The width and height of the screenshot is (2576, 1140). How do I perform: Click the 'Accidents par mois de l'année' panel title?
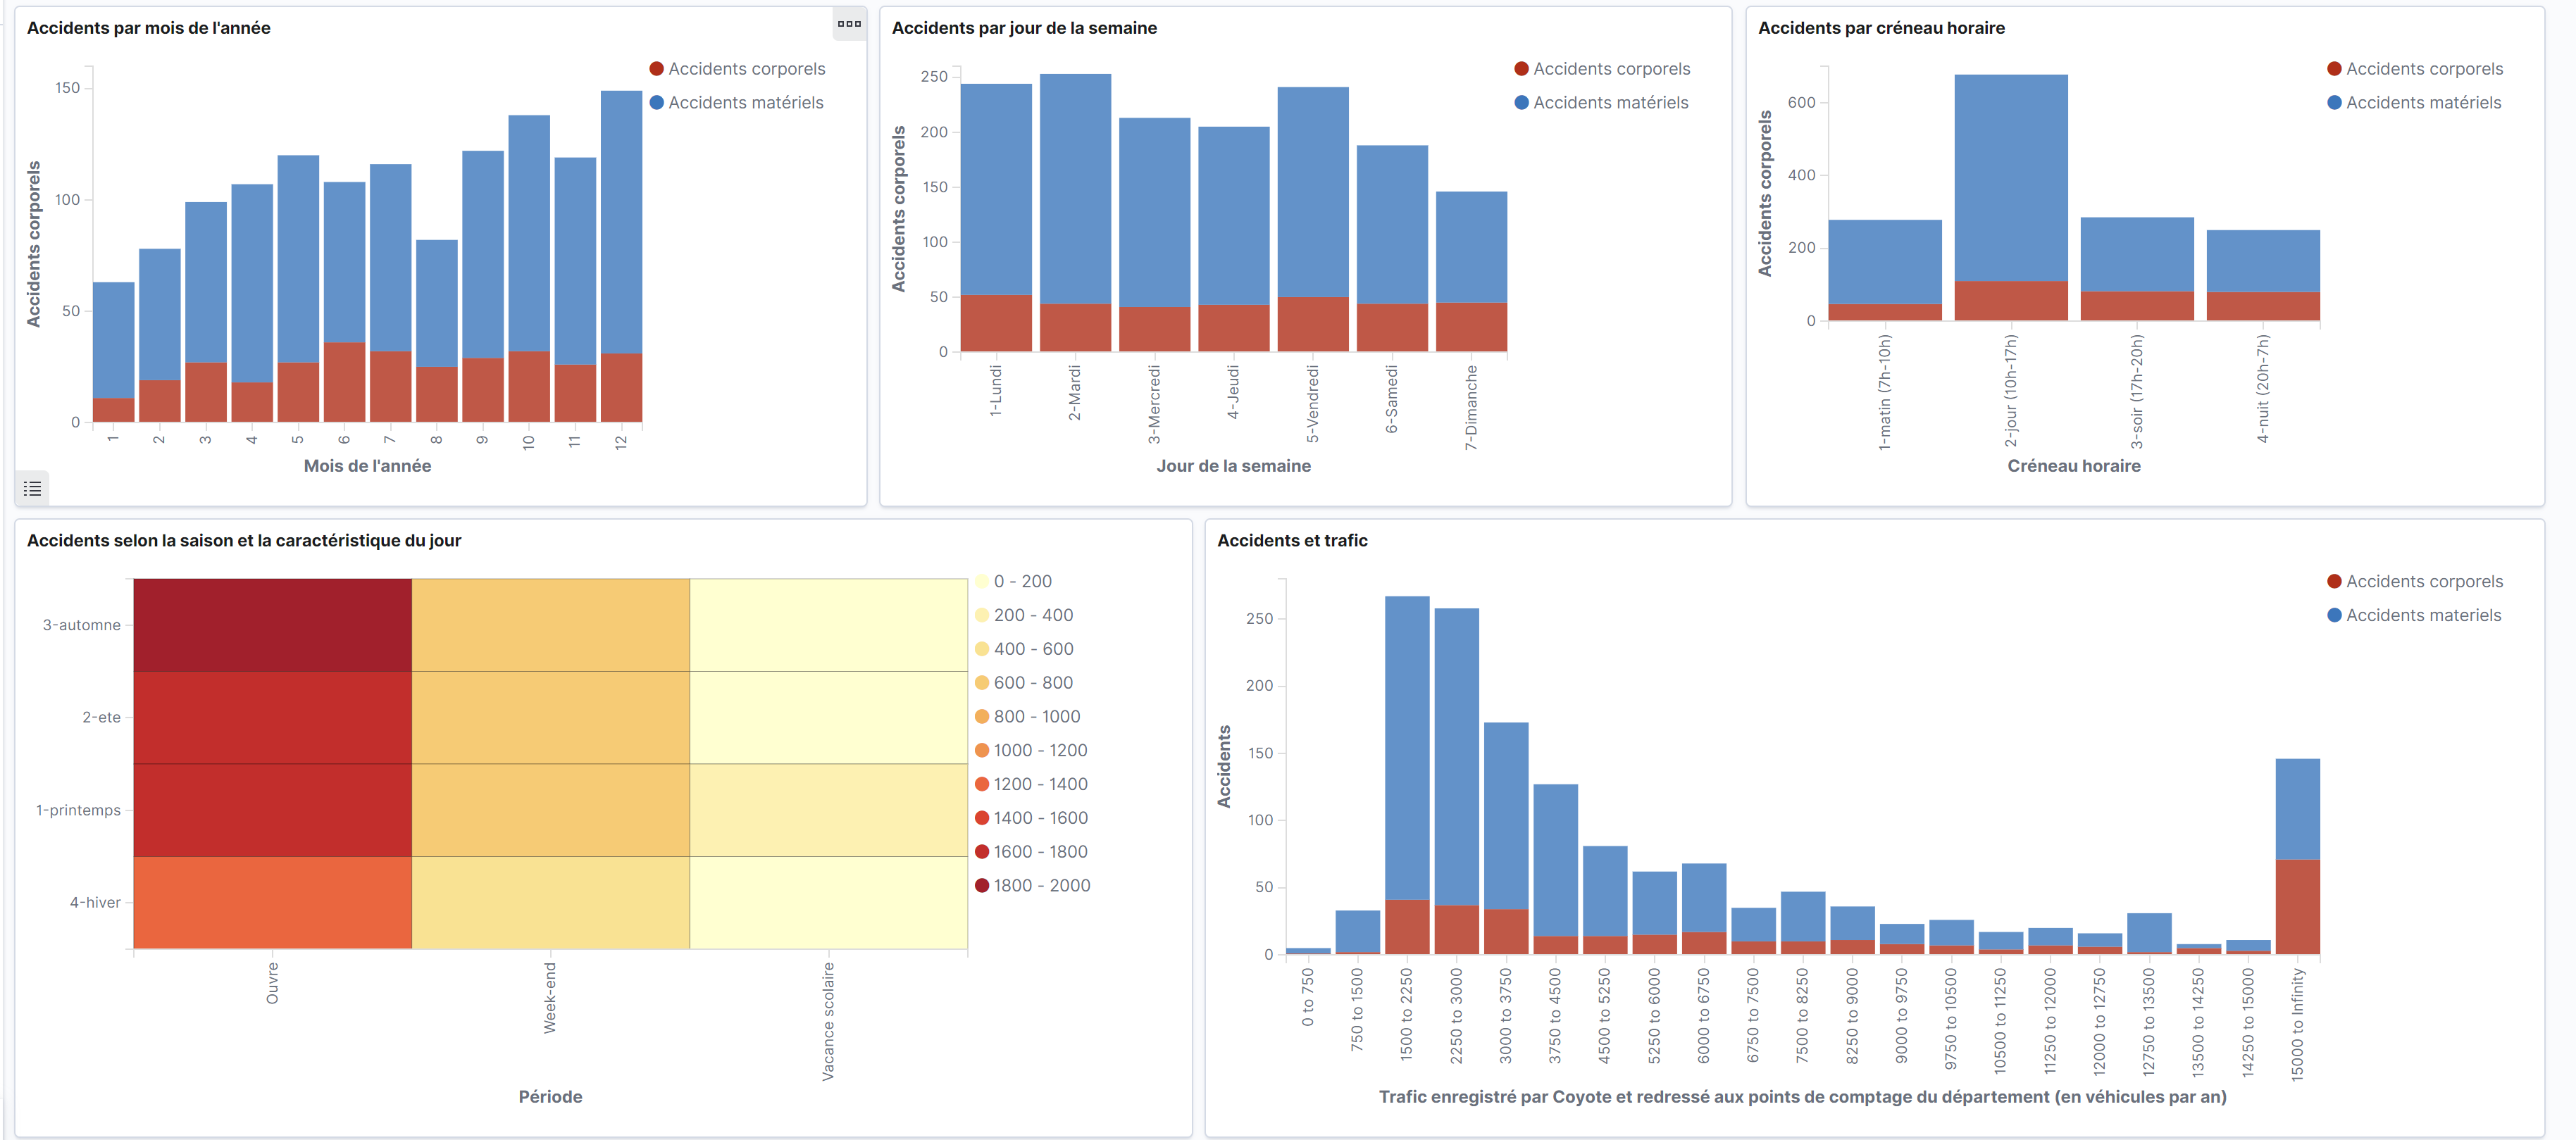coord(148,28)
